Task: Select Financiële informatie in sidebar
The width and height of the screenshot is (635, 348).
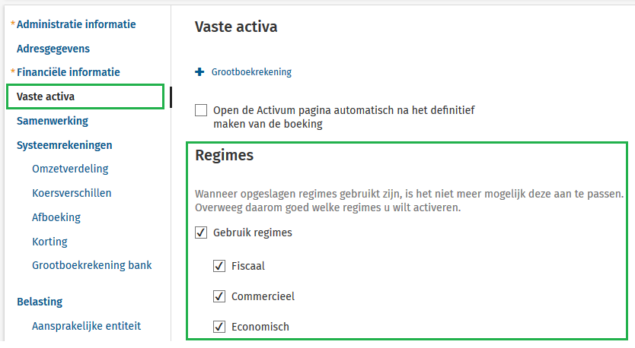Action: point(68,72)
